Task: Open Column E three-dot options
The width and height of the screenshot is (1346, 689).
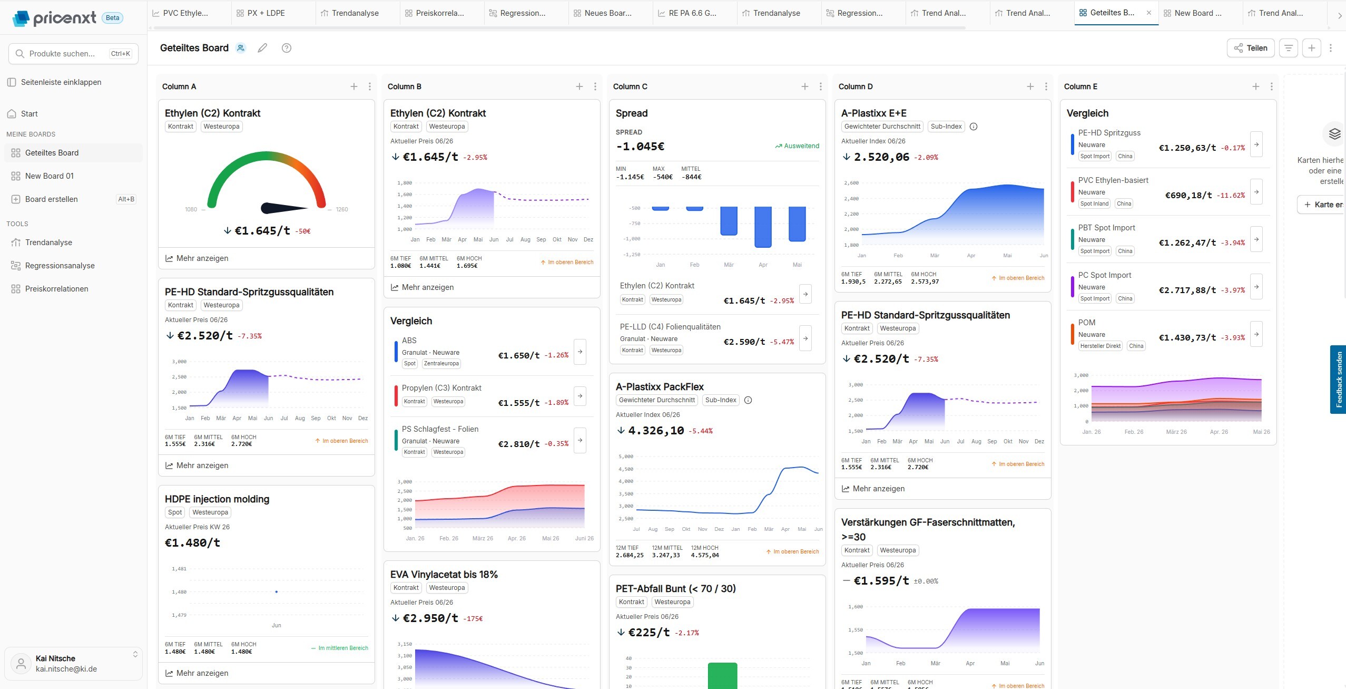Action: click(x=1272, y=86)
